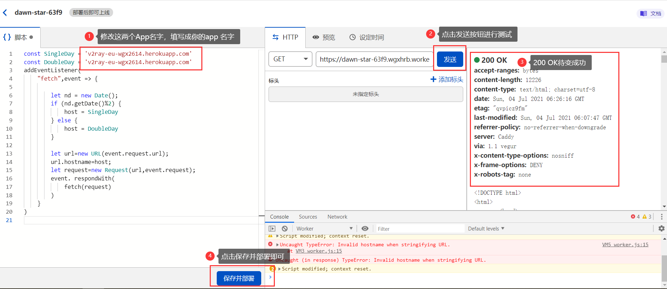
Task: Click the red error count badge
Action: click(x=635, y=217)
